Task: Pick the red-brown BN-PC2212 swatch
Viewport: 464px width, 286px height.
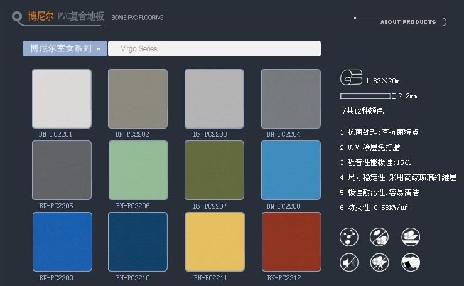Action: pyautogui.click(x=291, y=241)
